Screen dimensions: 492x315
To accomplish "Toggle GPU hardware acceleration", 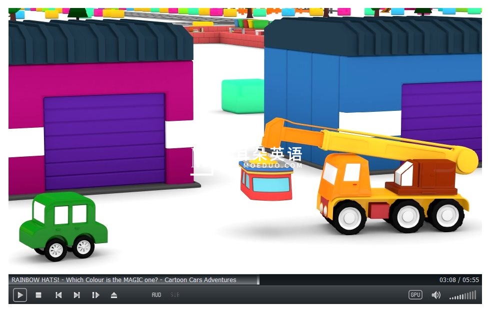I will point(415,295).
